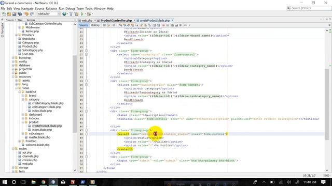Switch to the createProduct.blade.php editor tab
This screenshot has width=332, height=186.
click(155, 21)
